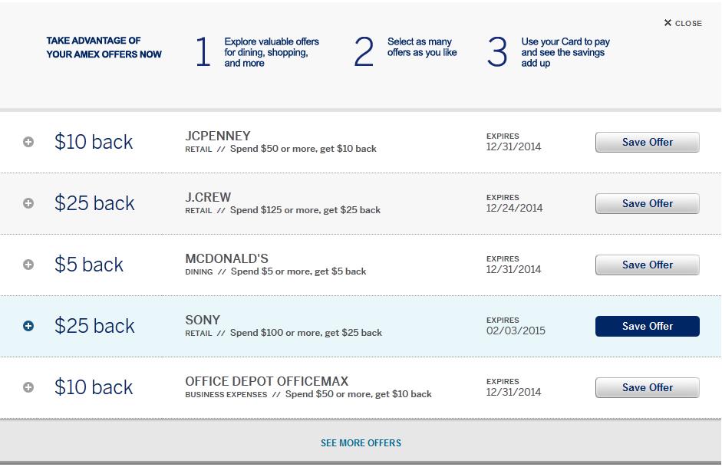Image resolution: width=722 pixels, height=467 pixels.
Task: Click the OFFICE DEPOT OFFICEMAX title
Action: (x=266, y=381)
